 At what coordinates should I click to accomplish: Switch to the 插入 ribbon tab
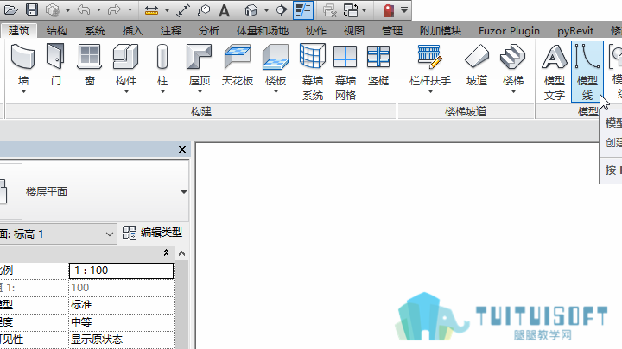pyautogui.click(x=132, y=31)
